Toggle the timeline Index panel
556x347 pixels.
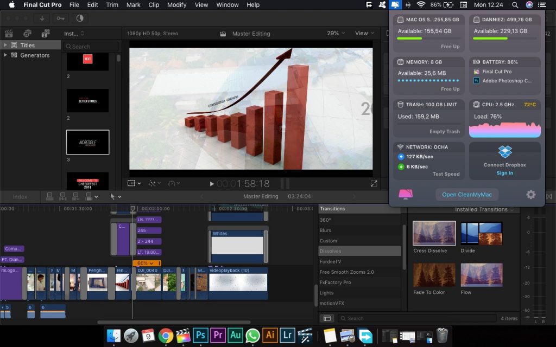click(x=20, y=196)
